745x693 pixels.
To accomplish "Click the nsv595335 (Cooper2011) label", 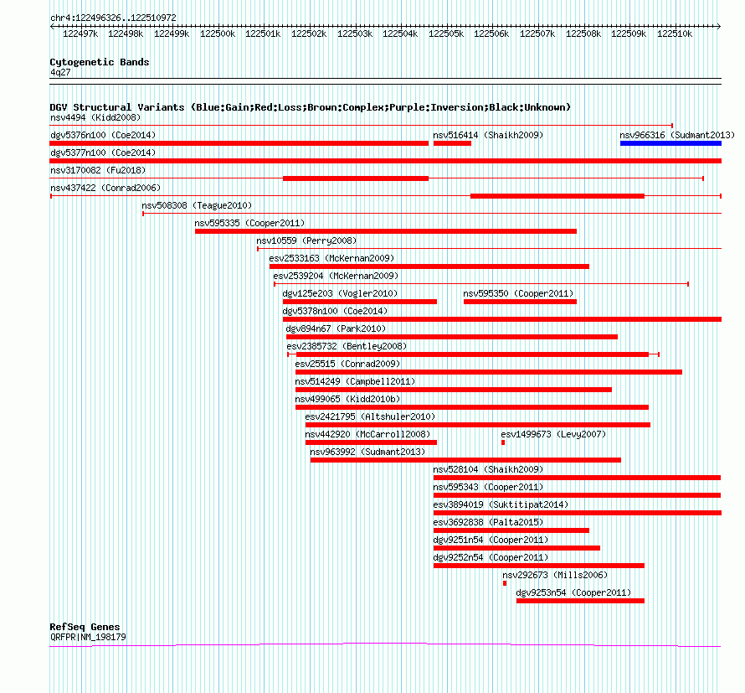I will pos(249,223).
